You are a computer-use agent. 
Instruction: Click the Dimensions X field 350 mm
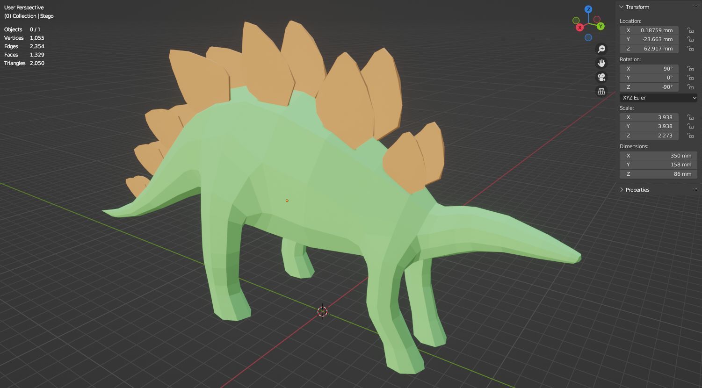click(x=659, y=156)
